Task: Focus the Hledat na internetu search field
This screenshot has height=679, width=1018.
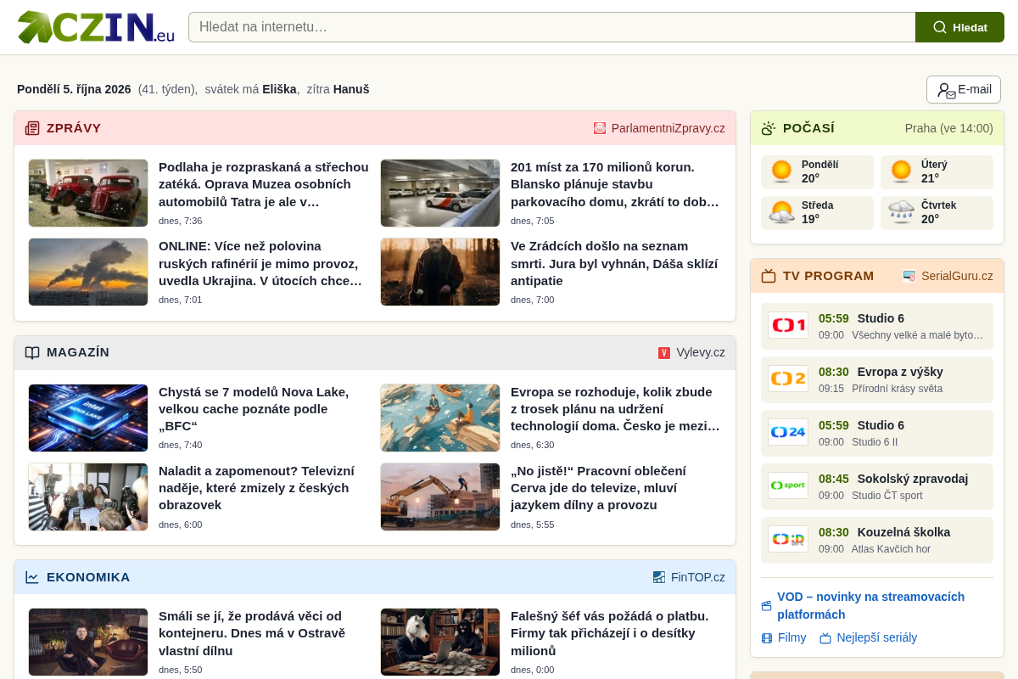Action: point(552,27)
